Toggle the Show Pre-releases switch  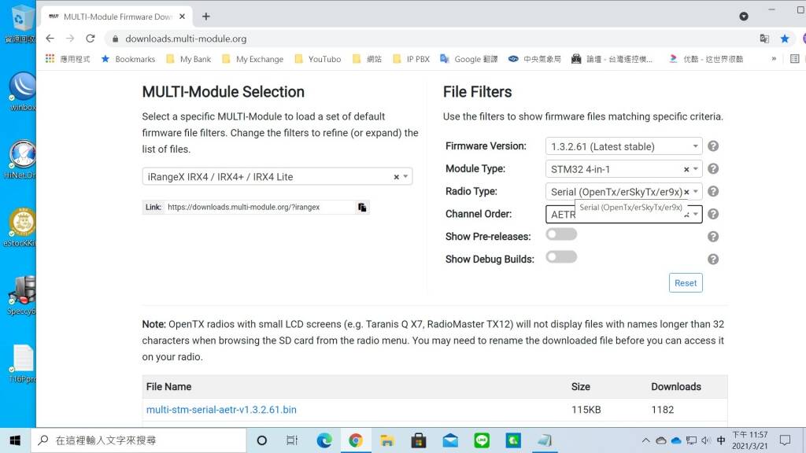(x=561, y=234)
